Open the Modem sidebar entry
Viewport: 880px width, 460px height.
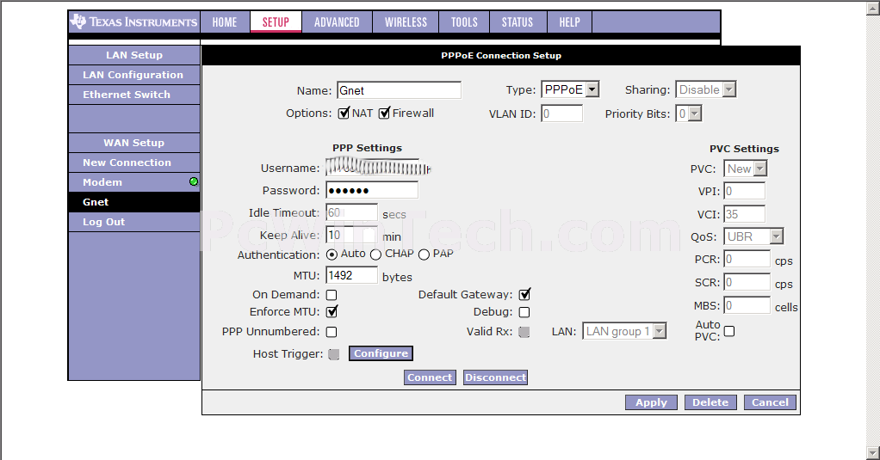[x=134, y=182]
